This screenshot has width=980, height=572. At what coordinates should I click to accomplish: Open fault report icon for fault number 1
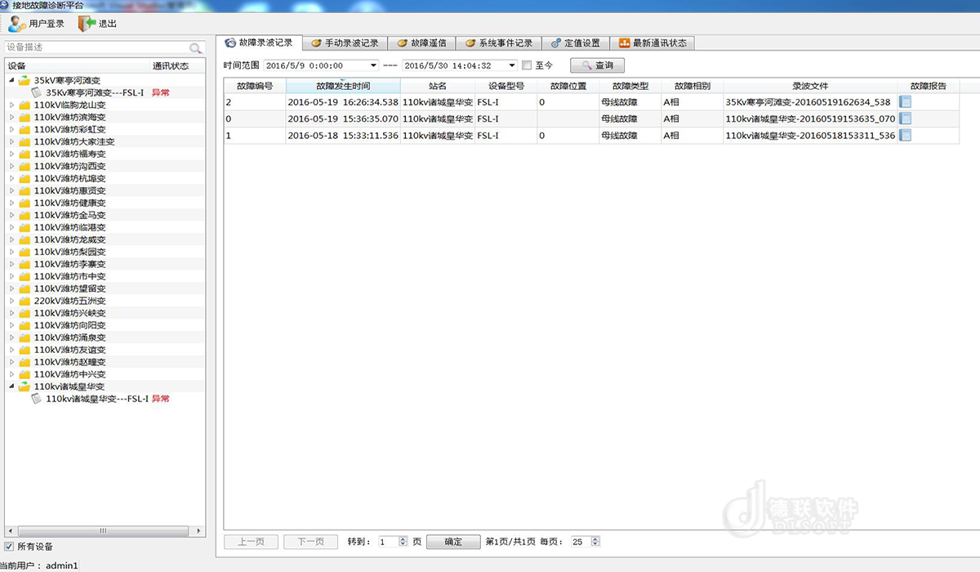point(905,135)
